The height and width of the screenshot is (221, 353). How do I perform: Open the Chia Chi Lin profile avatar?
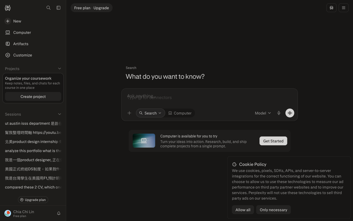pos(8,213)
